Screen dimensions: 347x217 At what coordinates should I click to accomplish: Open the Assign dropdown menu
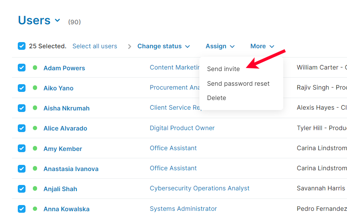click(220, 46)
